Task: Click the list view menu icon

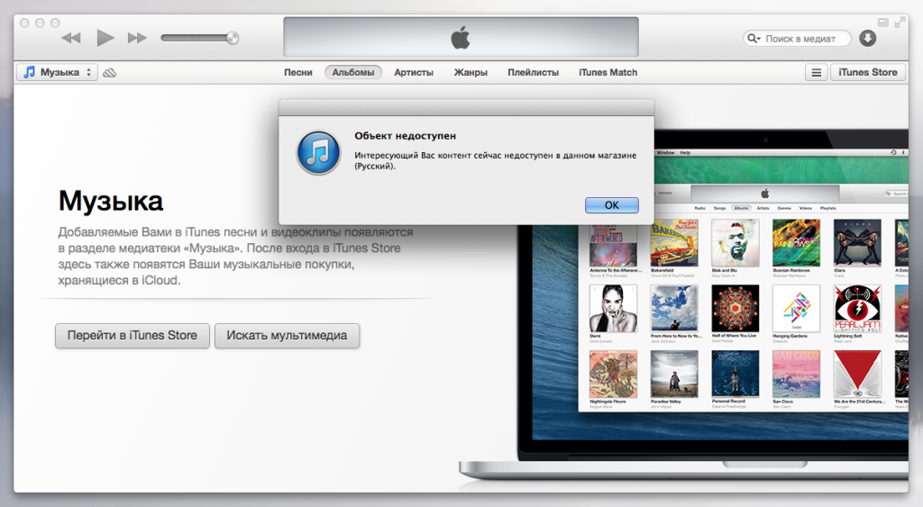Action: click(x=817, y=73)
